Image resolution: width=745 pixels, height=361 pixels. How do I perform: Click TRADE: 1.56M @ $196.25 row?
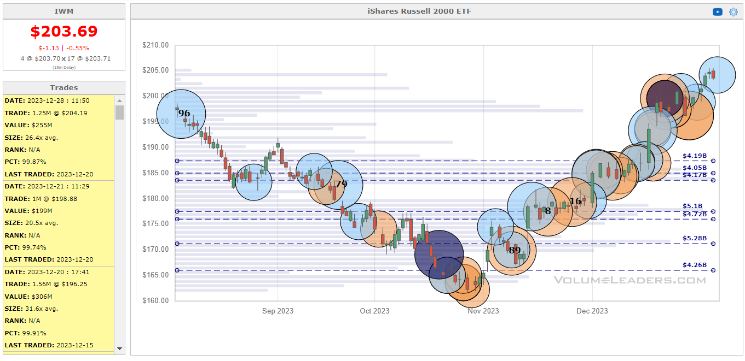pyautogui.click(x=59, y=284)
